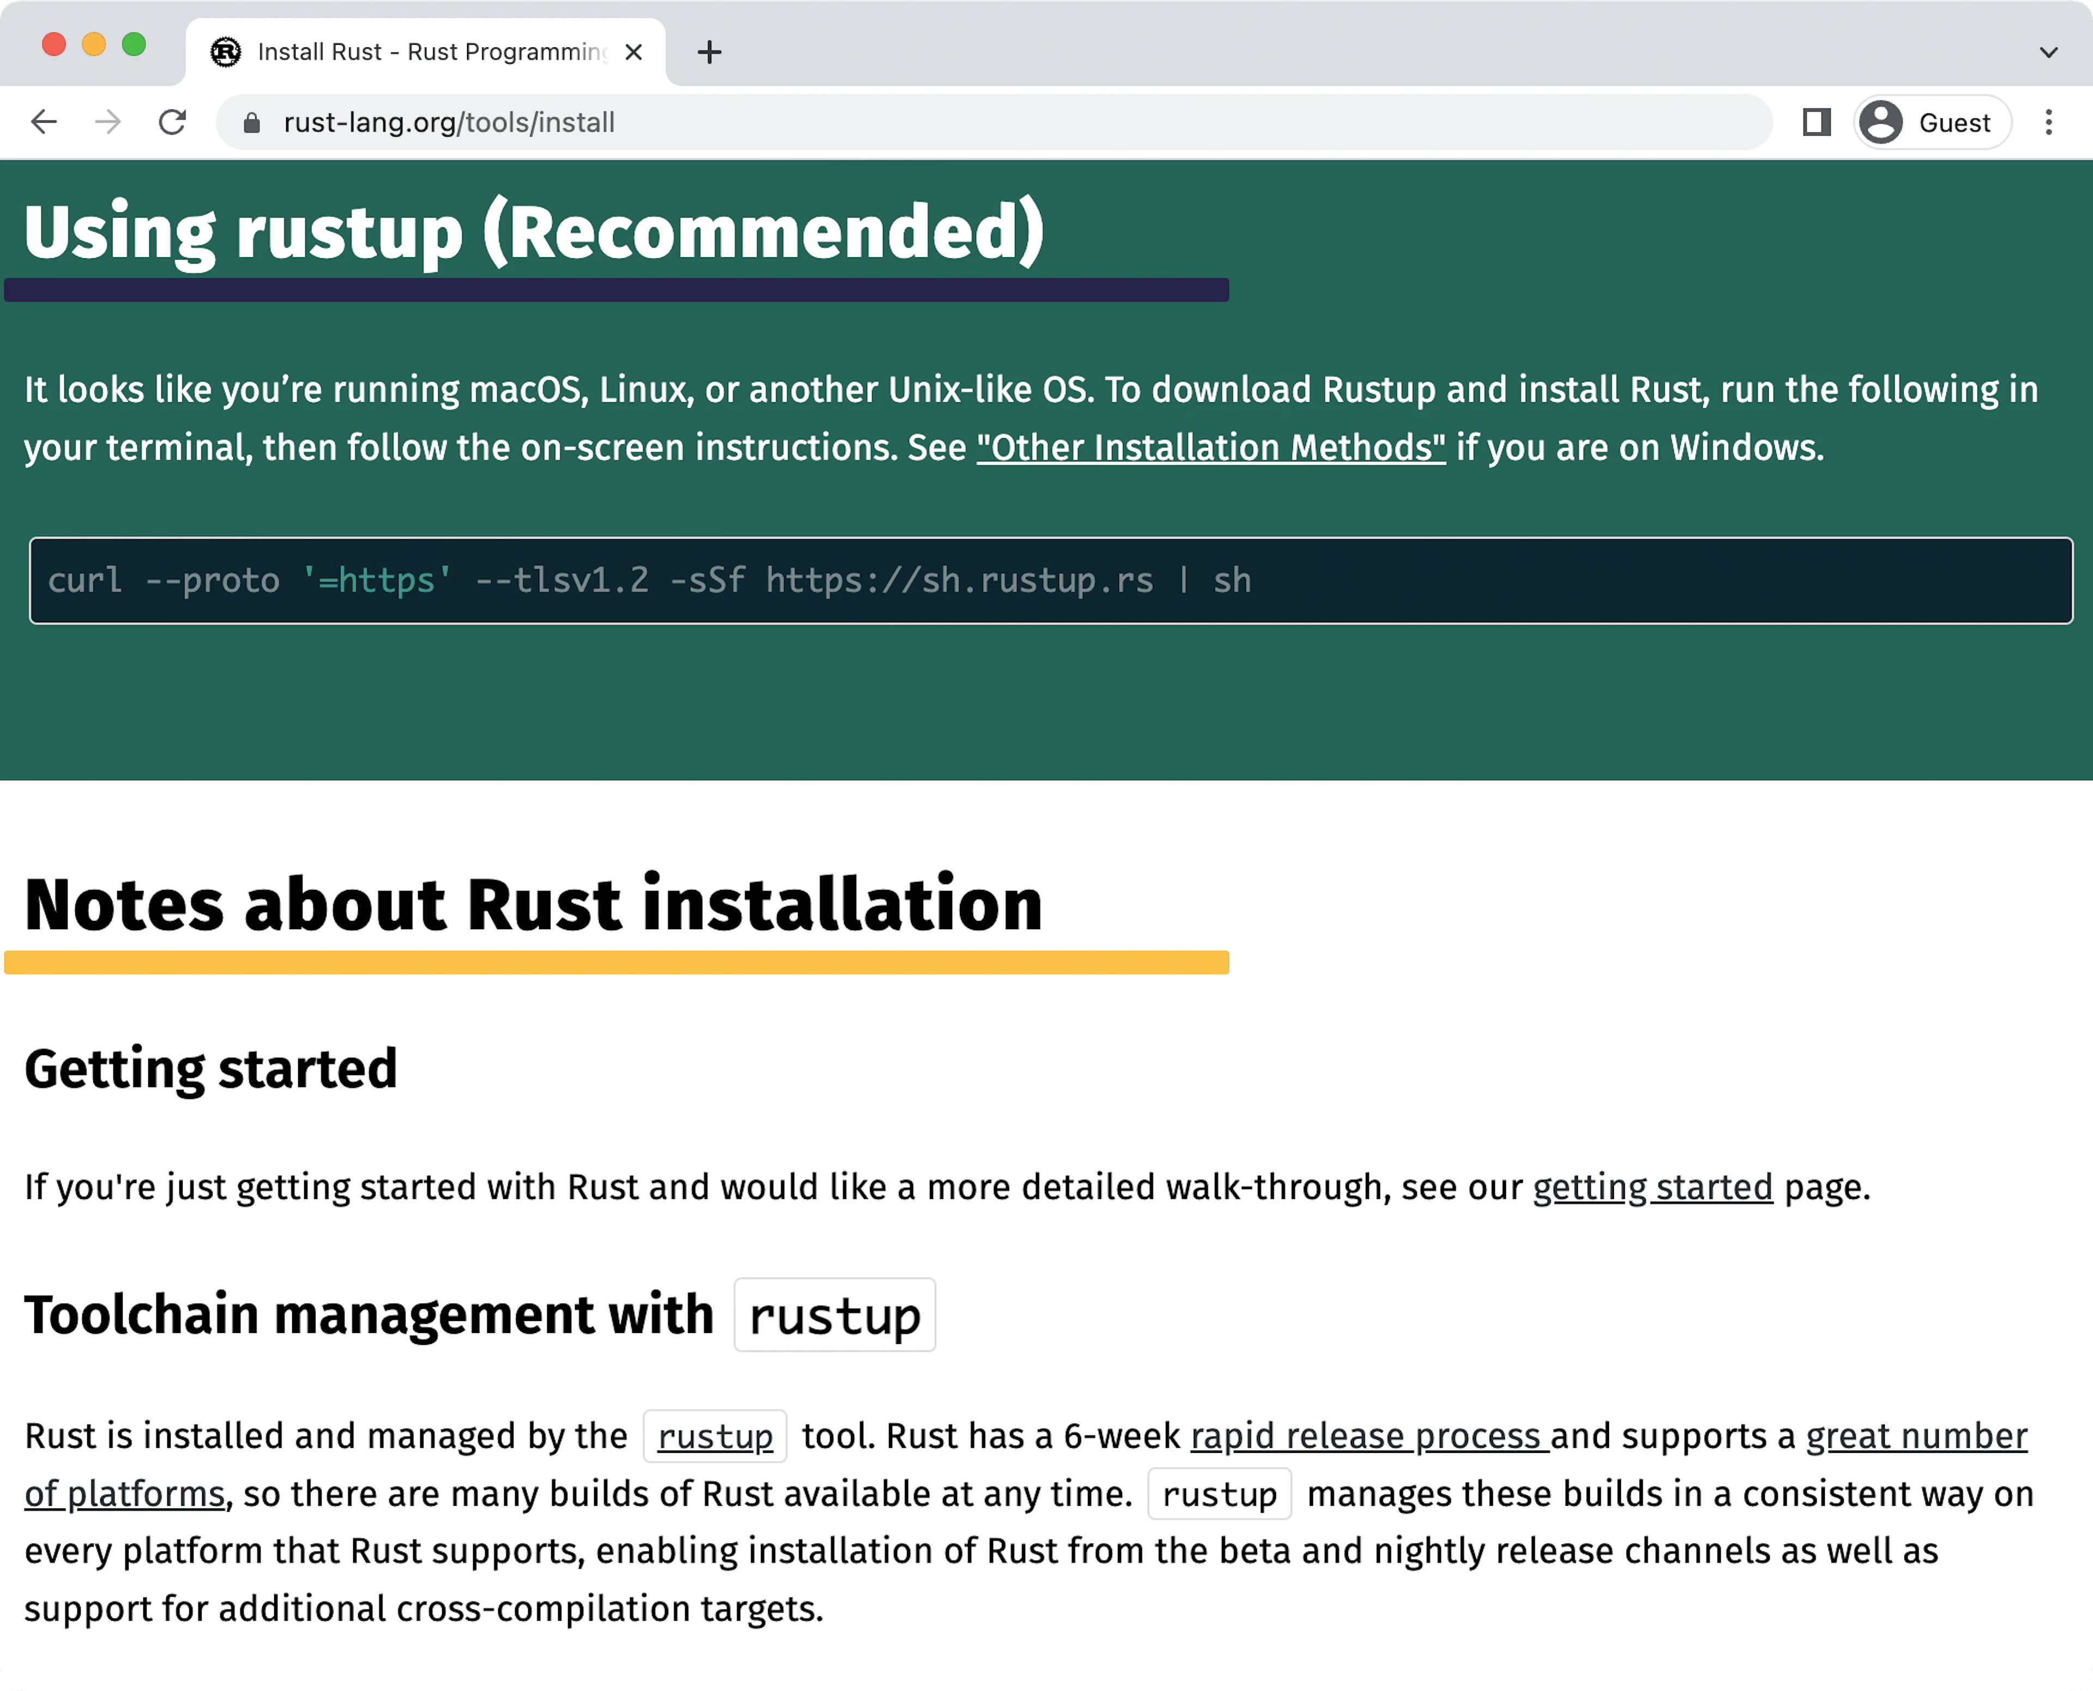The image size is (2093, 1691).
Task: Click the curl install command box
Action: [1050, 580]
